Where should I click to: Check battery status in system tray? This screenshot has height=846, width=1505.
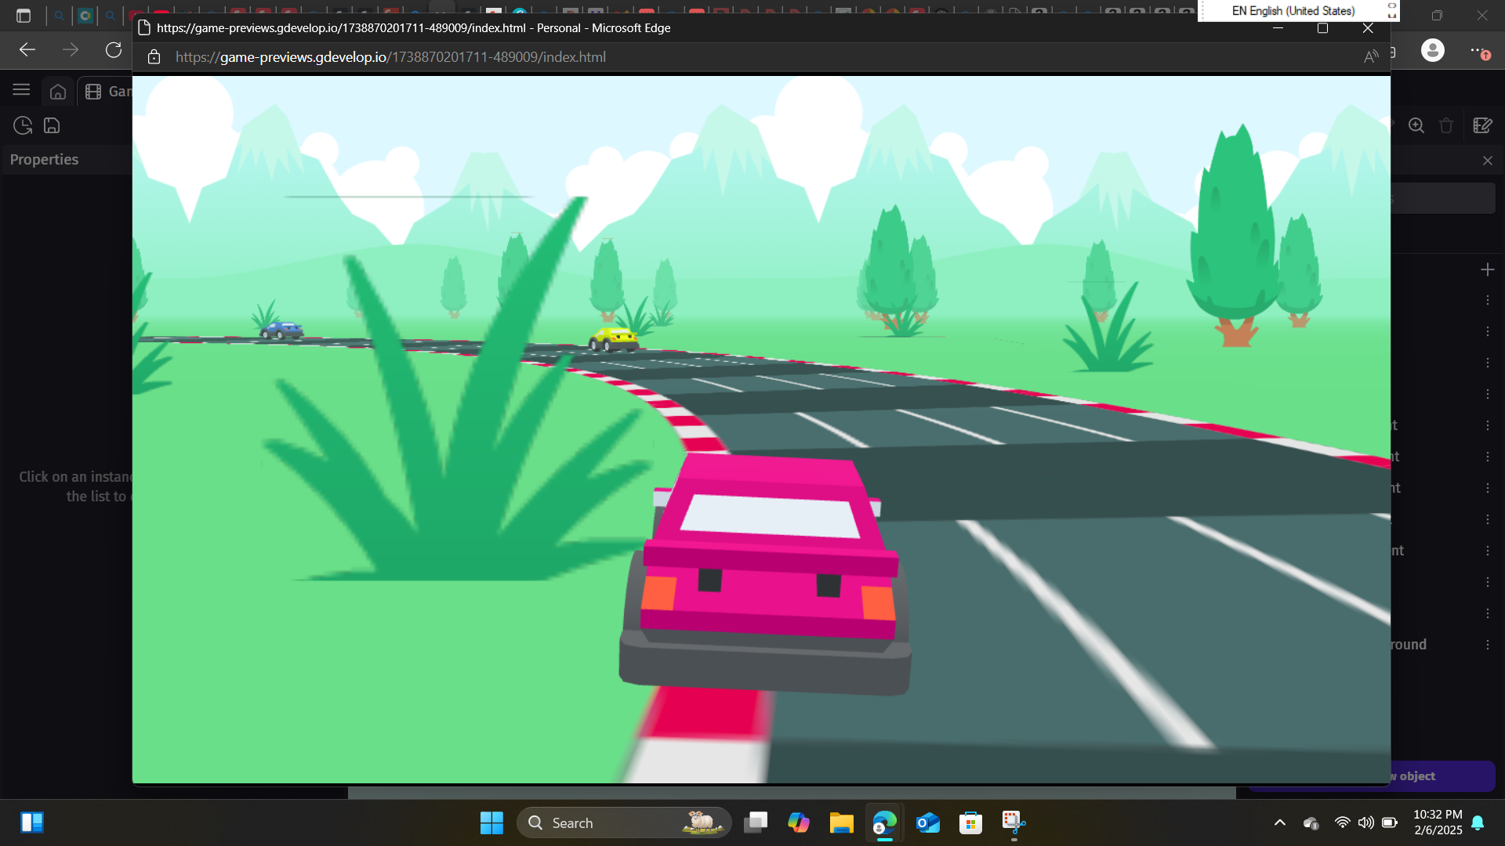click(x=1390, y=823)
